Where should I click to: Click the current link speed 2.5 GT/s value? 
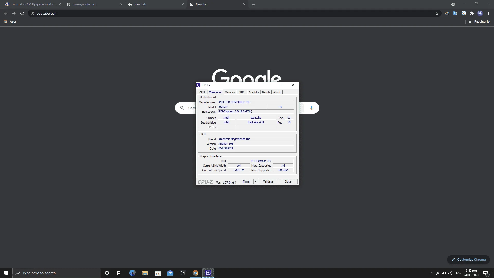(x=239, y=170)
